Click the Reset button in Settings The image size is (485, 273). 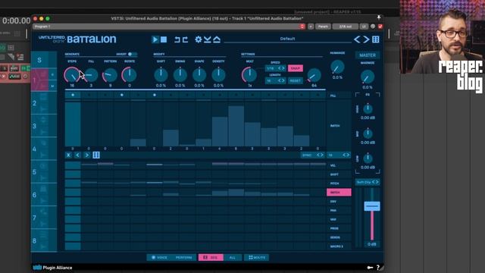[x=296, y=80]
